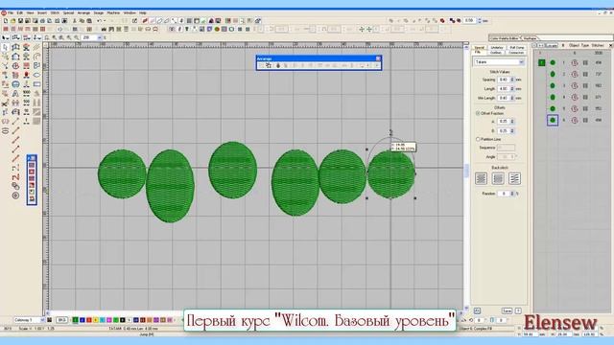Click the Open folder icon

coord(13,21)
